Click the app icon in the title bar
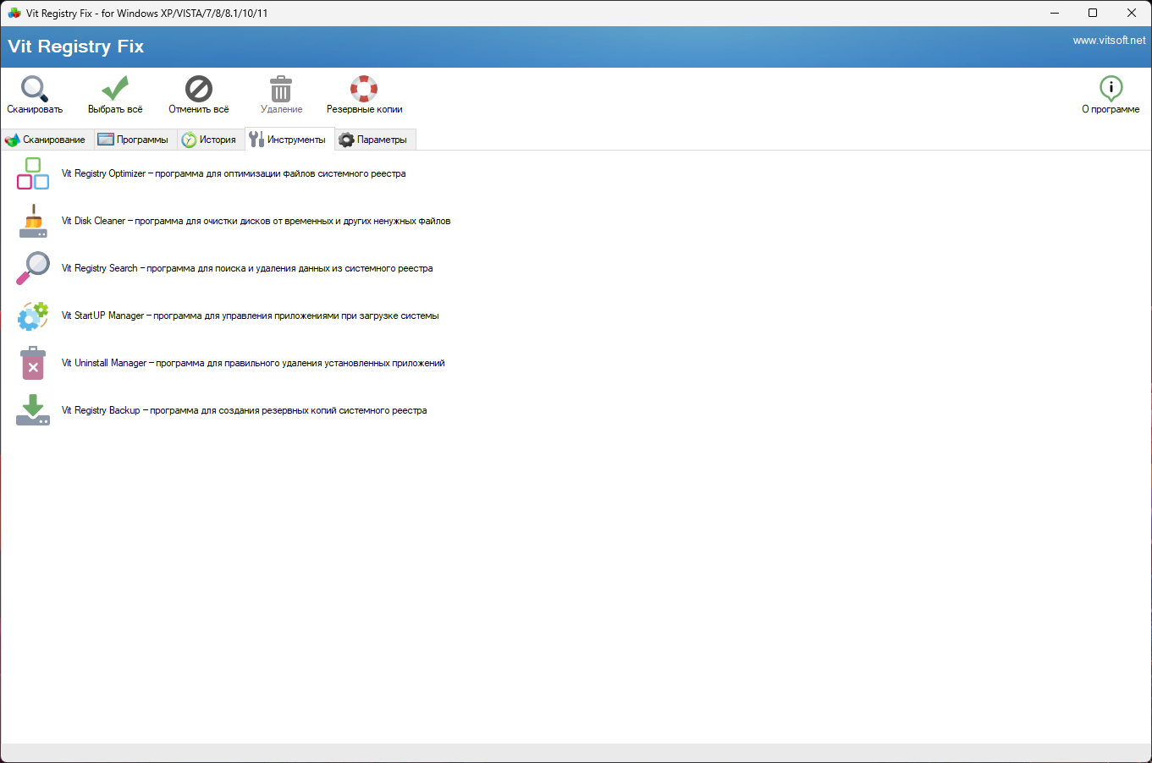This screenshot has width=1152, height=763. [14, 13]
